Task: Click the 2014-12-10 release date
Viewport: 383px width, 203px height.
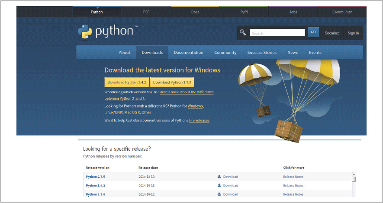Action: (x=146, y=177)
